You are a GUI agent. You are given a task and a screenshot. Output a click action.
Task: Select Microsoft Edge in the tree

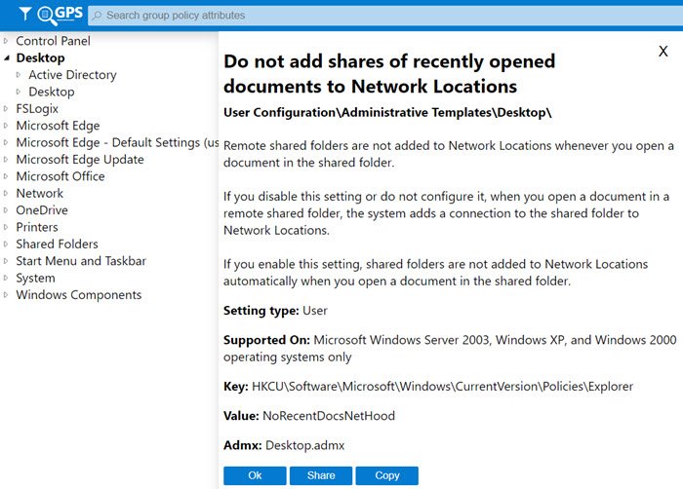click(58, 126)
